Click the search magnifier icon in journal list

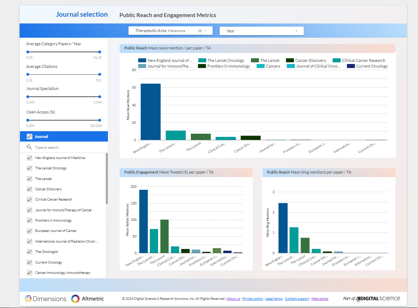(29, 147)
